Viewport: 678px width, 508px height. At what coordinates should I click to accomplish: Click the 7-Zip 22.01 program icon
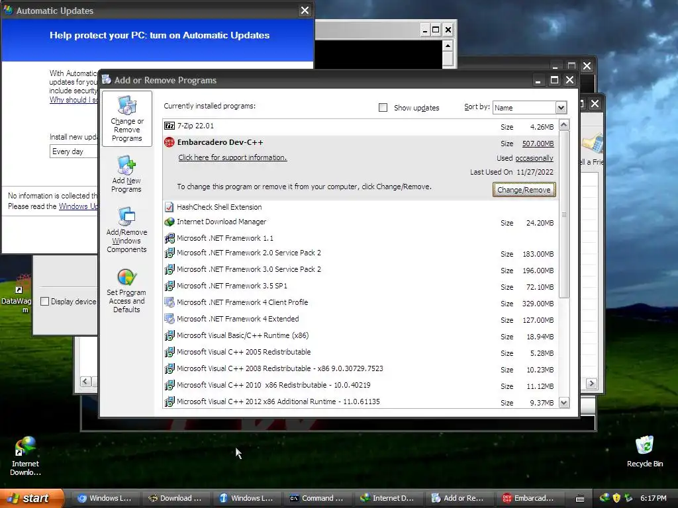point(169,126)
